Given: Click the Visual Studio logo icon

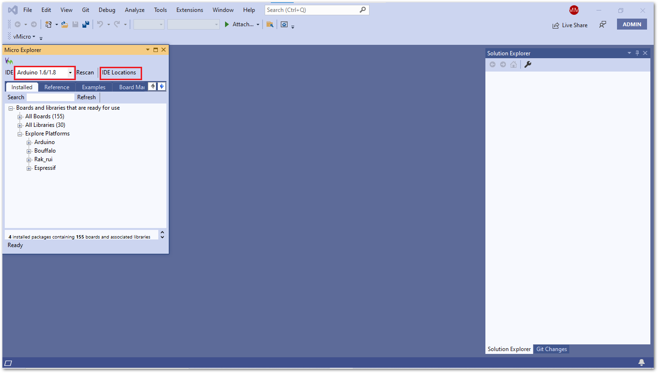Looking at the screenshot, I should [x=13, y=10].
